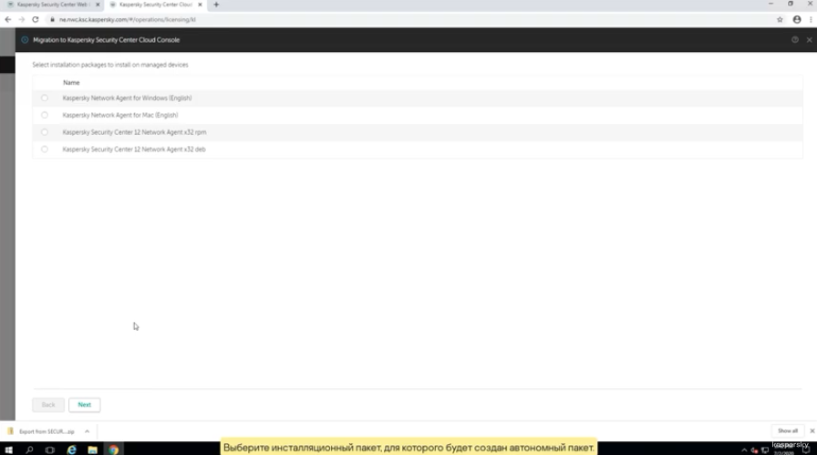Click 'Kaspersky Security Center 12 Network Agent x32 rpm' text
This screenshot has height=455, width=817.
click(134, 132)
